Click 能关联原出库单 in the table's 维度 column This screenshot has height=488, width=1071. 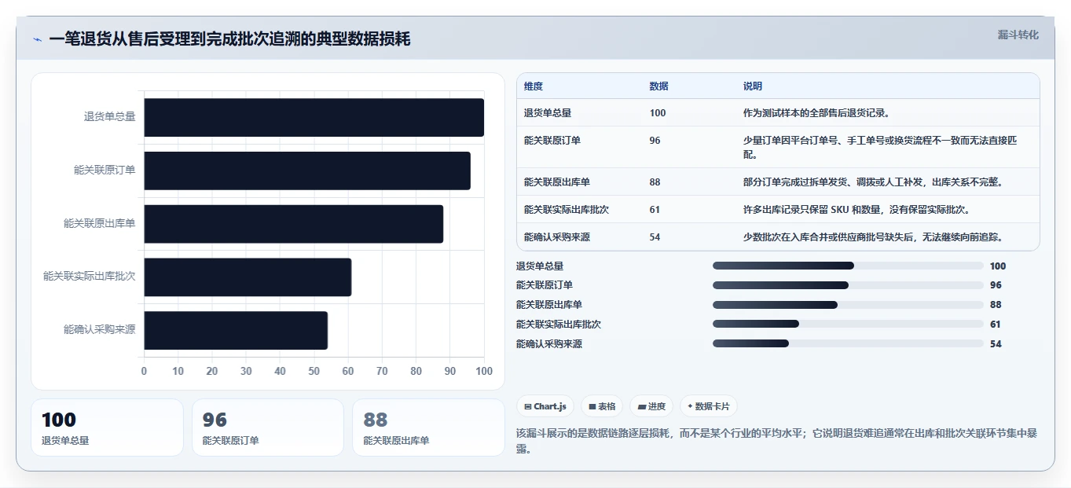tap(557, 182)
